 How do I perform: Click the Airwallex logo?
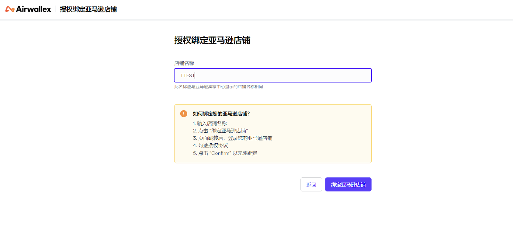point(28,9)
